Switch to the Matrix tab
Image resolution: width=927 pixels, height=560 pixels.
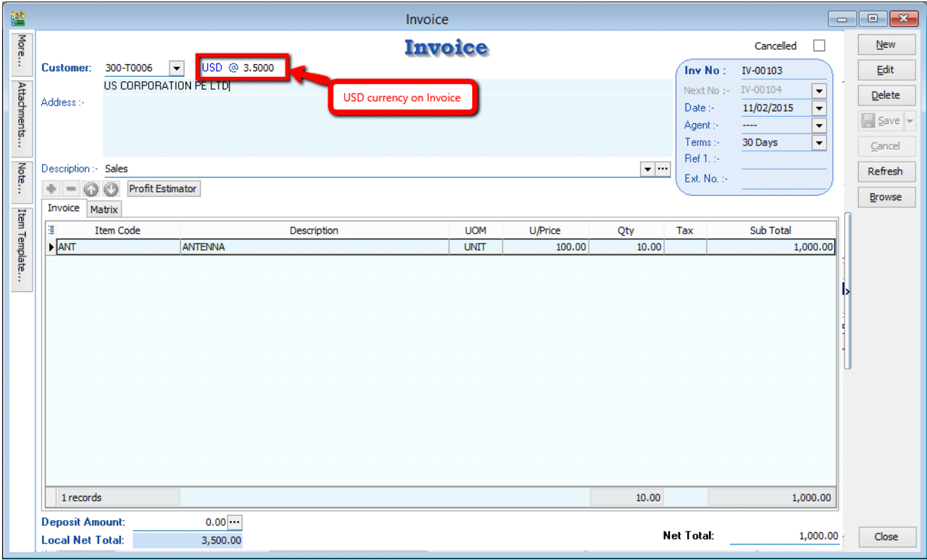104,209
